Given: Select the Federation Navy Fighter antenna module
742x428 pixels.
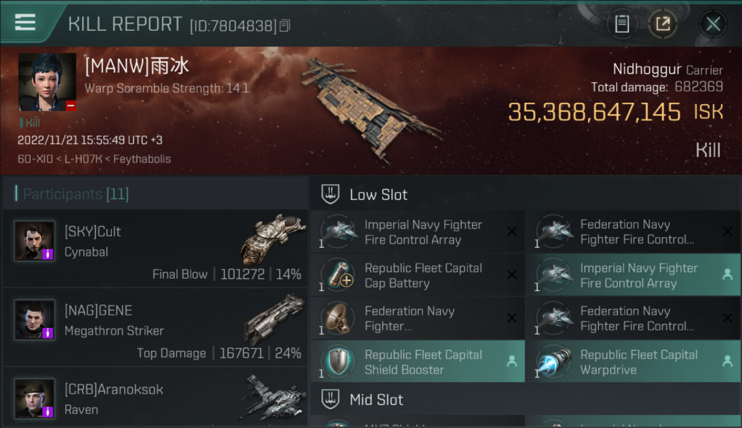Looking at the screenshot, I should (417, 318).
